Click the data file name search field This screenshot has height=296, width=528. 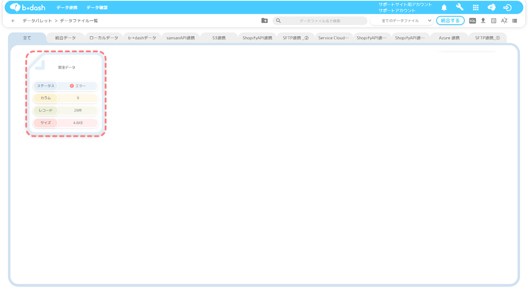pos(320,20)
